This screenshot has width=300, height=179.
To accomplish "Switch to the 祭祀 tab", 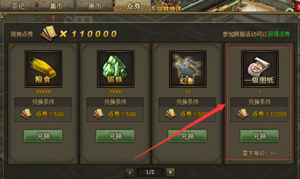I will [18, 6].
